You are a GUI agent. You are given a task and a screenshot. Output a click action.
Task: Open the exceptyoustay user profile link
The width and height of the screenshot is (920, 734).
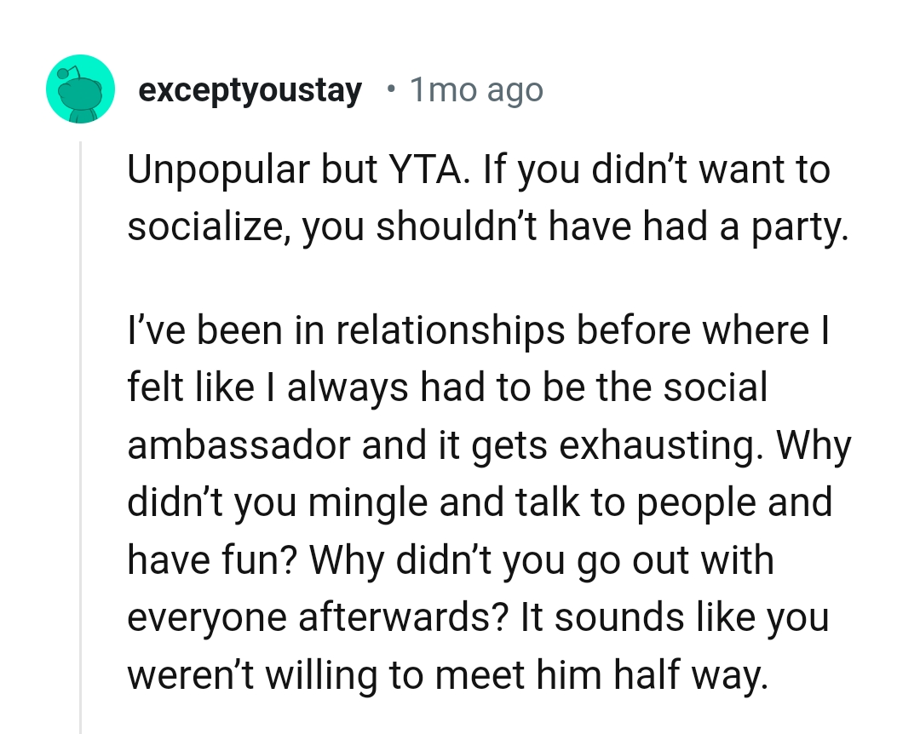pos(250,89)
